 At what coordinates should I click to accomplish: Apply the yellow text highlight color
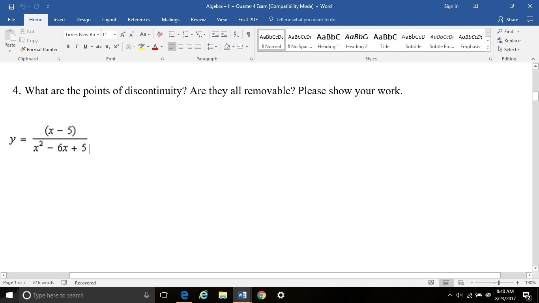[x=142, y=47]
